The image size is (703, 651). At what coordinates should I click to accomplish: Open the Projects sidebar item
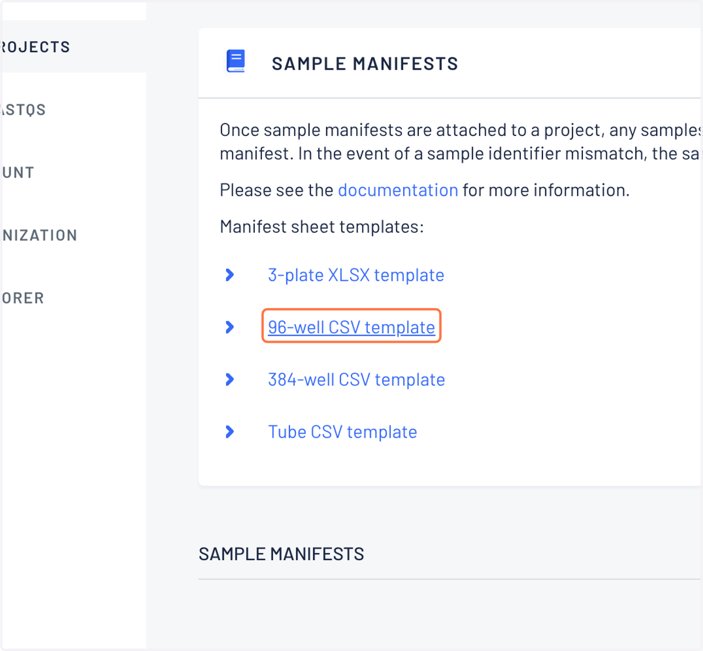[73, 47]
